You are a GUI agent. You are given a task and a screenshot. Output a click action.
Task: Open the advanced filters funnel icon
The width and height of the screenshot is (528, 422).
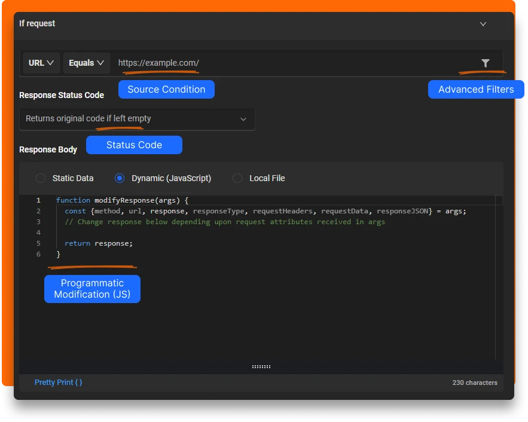pyautogui.click(x=485, y=63)
